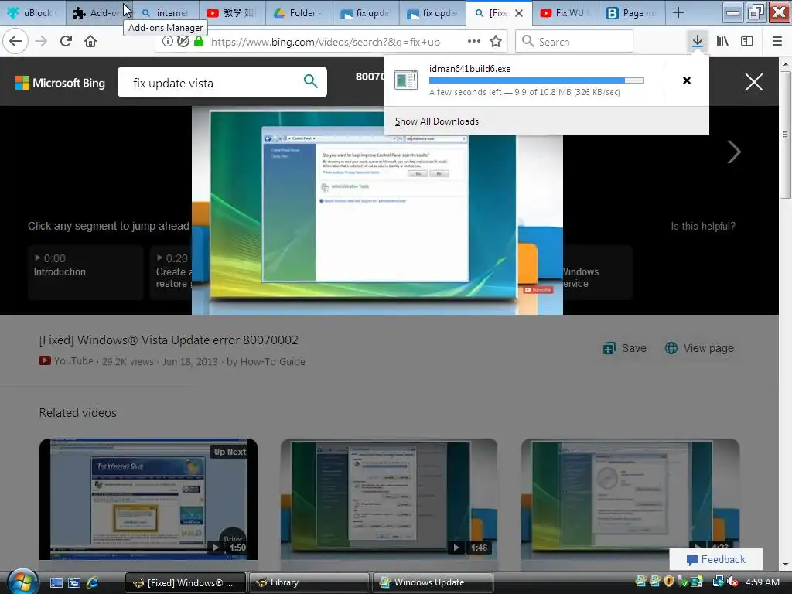Go back with the browser back arrow
The image size is (792, 594).
pos(15,42)
